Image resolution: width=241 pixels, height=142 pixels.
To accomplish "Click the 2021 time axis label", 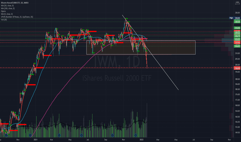I will (x=35, y=140).
